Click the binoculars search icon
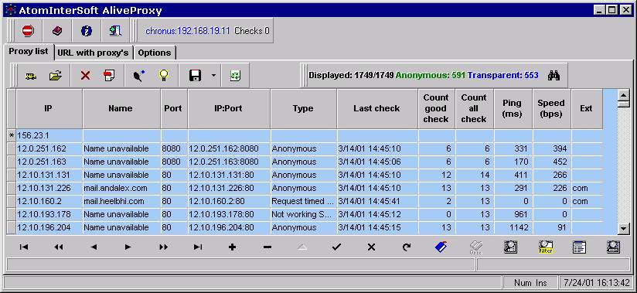The height and width of the screenshot is (293, 637). point(554,75)
